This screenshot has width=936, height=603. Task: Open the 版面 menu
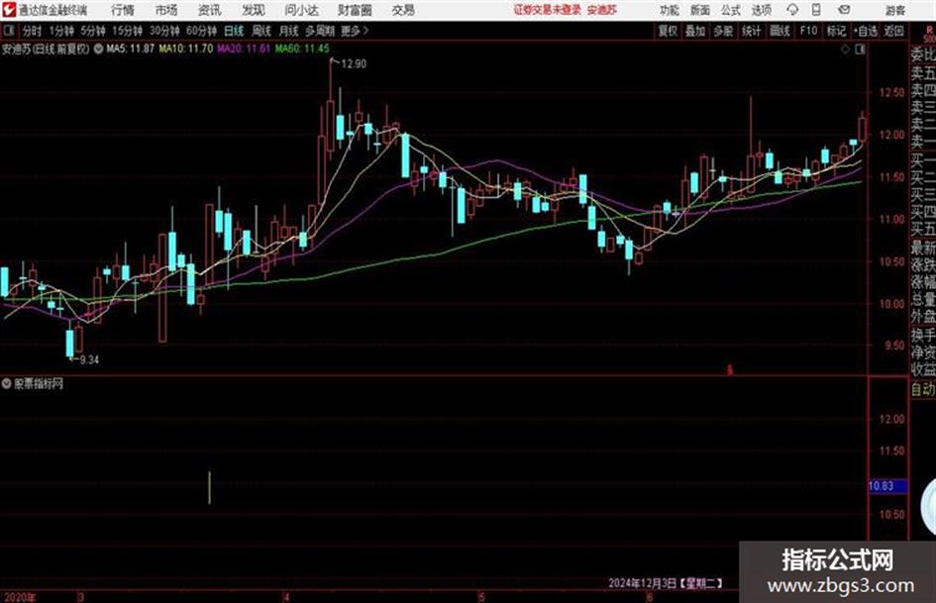coord(700,10)
